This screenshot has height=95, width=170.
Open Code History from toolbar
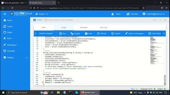(155, 34)
